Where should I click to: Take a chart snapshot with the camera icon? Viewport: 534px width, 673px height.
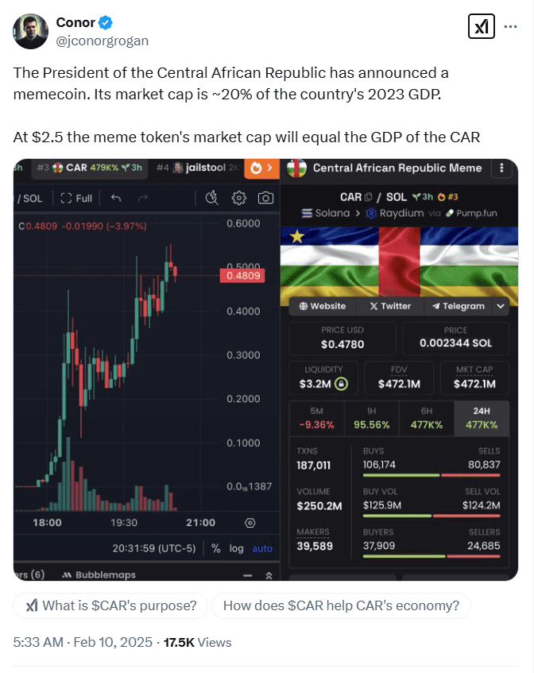[x=267, y=199]
